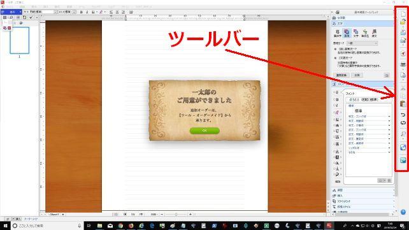Open Microsoft Edge from the taskbar
409x230 pixels.
point(152,226)
